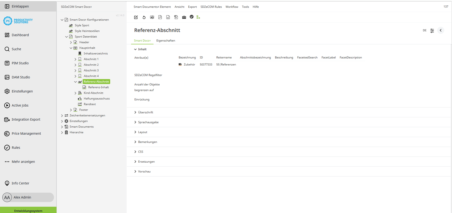Screen dimensions: 452x213
Task: Expand the Überschrift section
Action: click(x=145, y=112)
